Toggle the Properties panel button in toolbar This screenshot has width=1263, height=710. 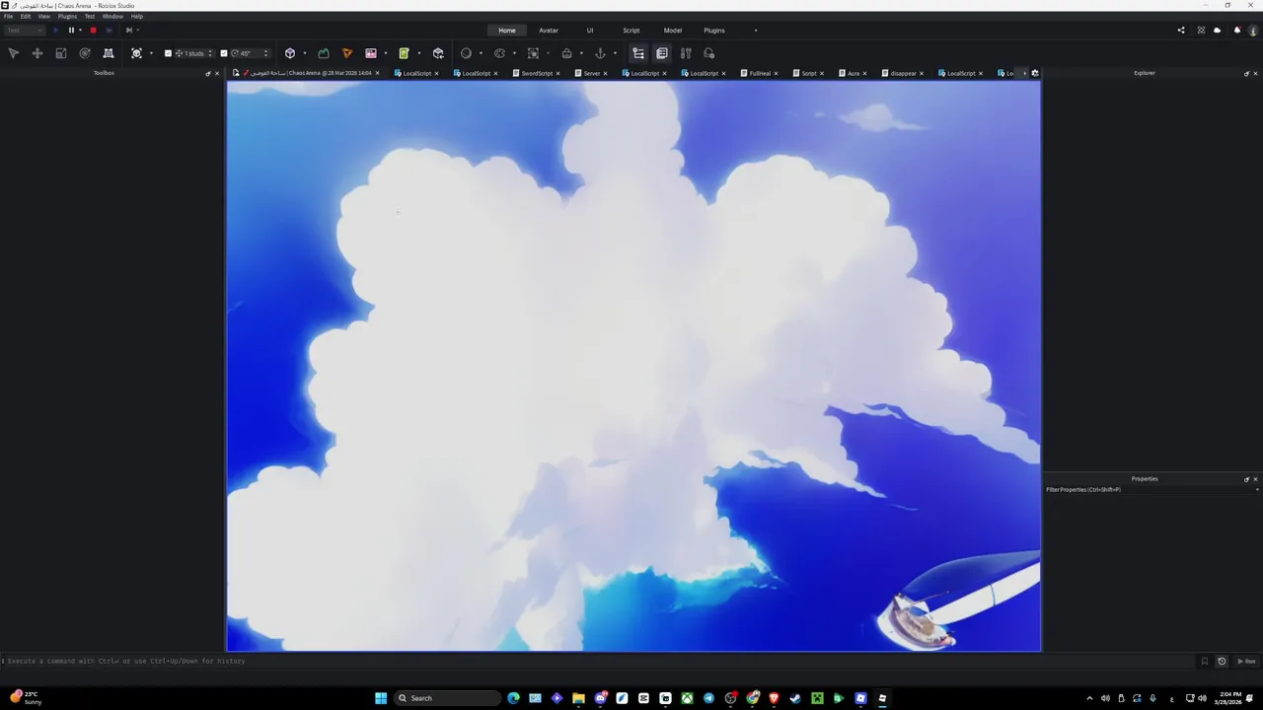(x=662, y=53)
